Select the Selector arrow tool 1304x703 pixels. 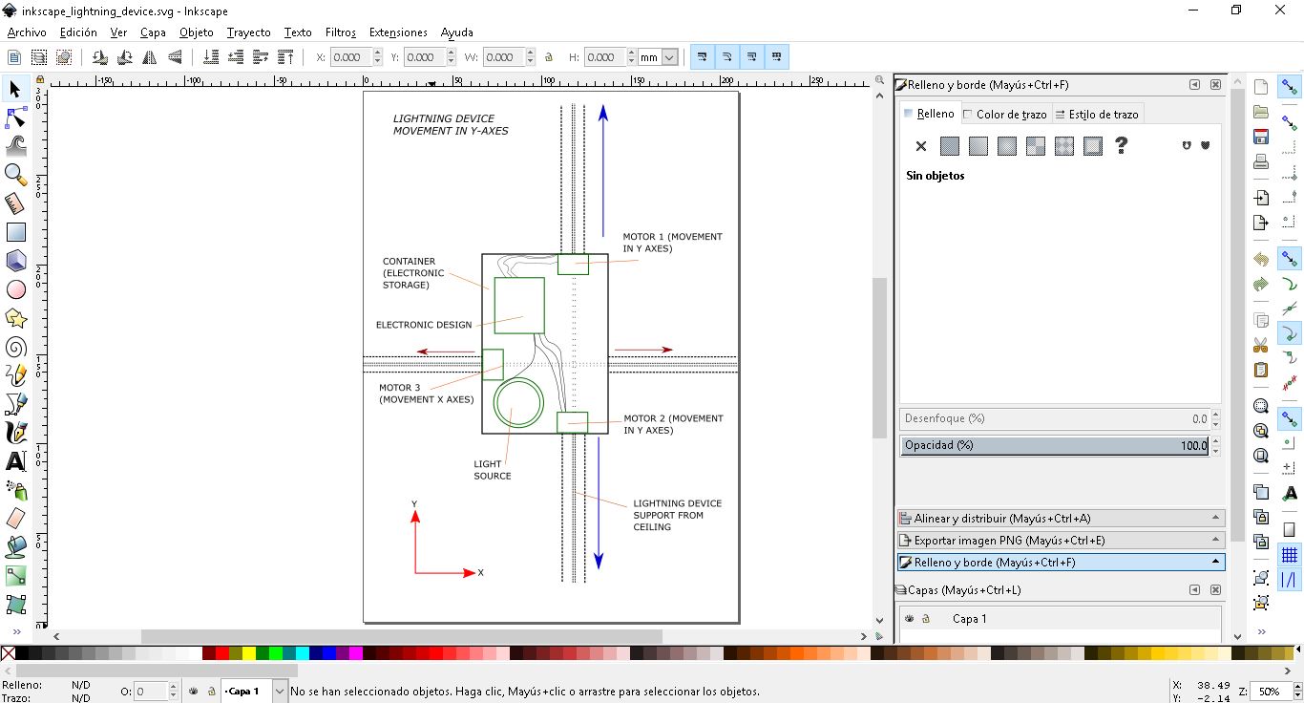click(x=15, y=90)
